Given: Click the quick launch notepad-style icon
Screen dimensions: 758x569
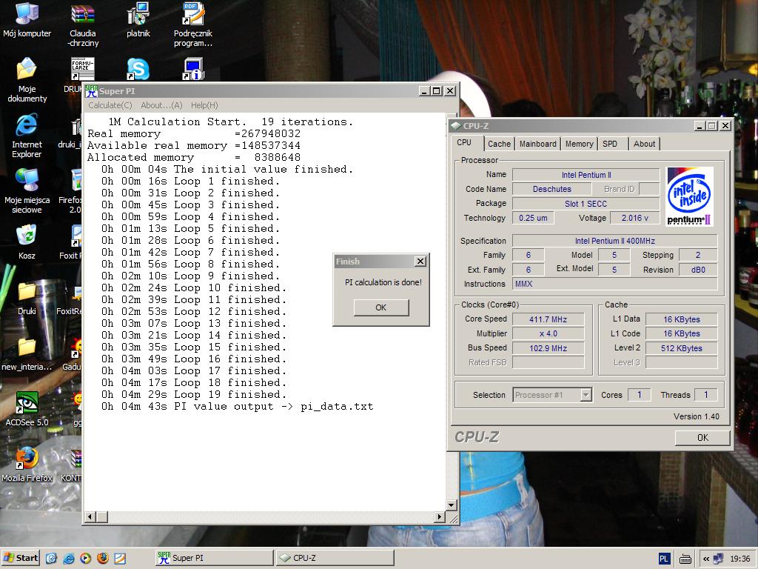Looking at the screenshot, I should tap(120, 559).
